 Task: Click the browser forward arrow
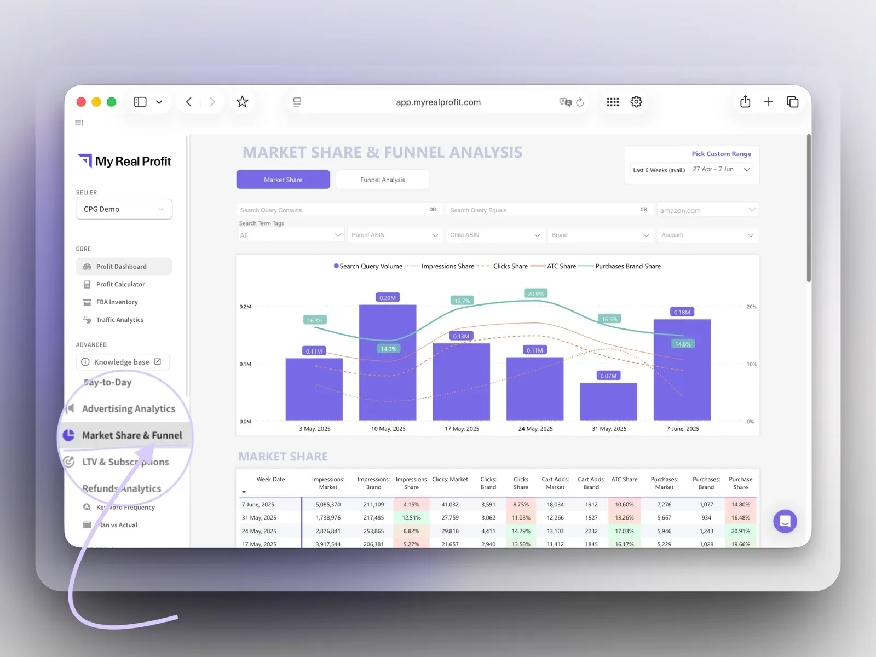point(212,102)
